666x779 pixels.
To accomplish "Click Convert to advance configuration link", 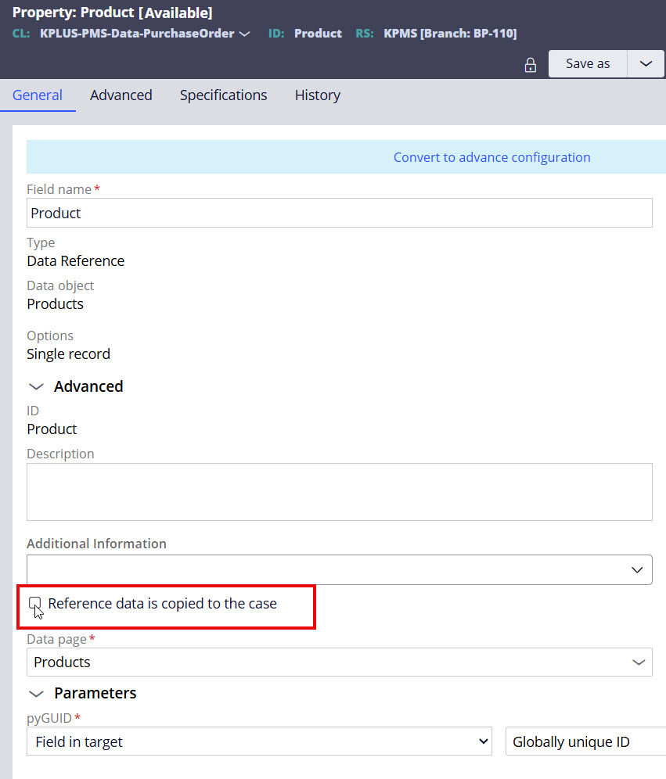I will [x=491, y=157].
